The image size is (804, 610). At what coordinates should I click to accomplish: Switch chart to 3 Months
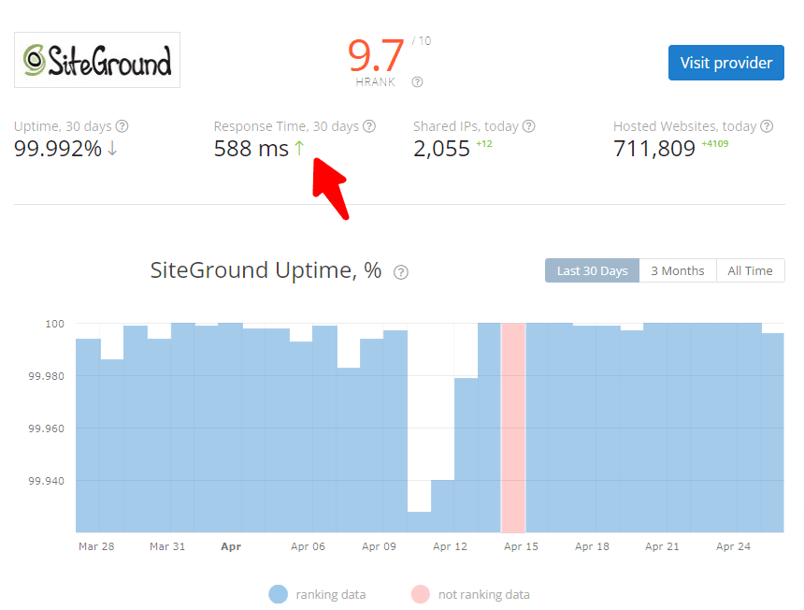coord(678,270)
